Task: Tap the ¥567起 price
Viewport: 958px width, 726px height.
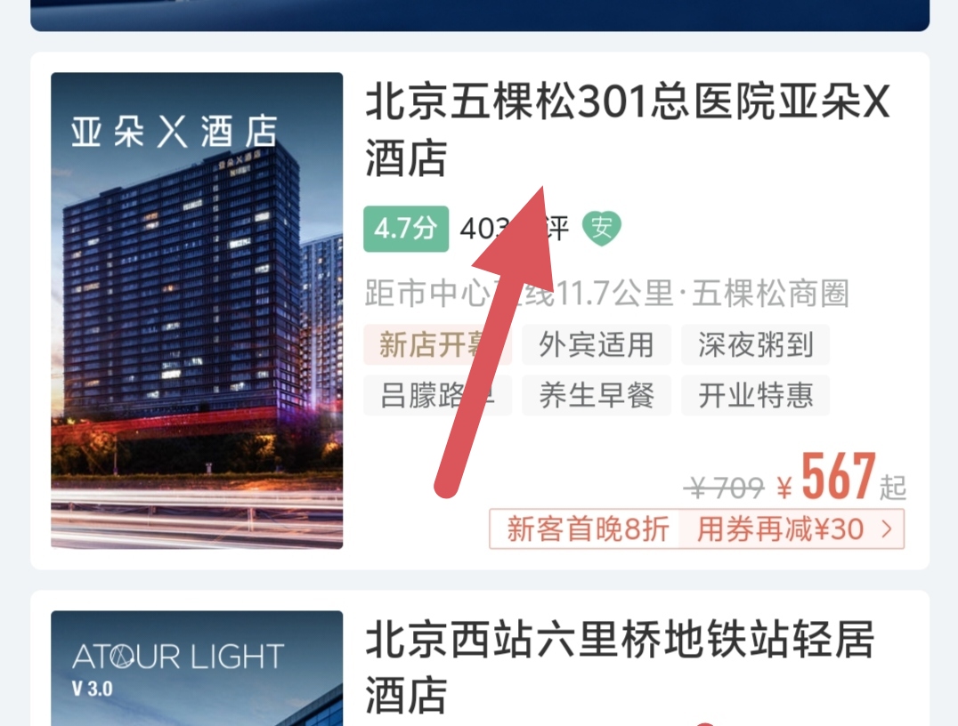Action: tap(841, 478)
